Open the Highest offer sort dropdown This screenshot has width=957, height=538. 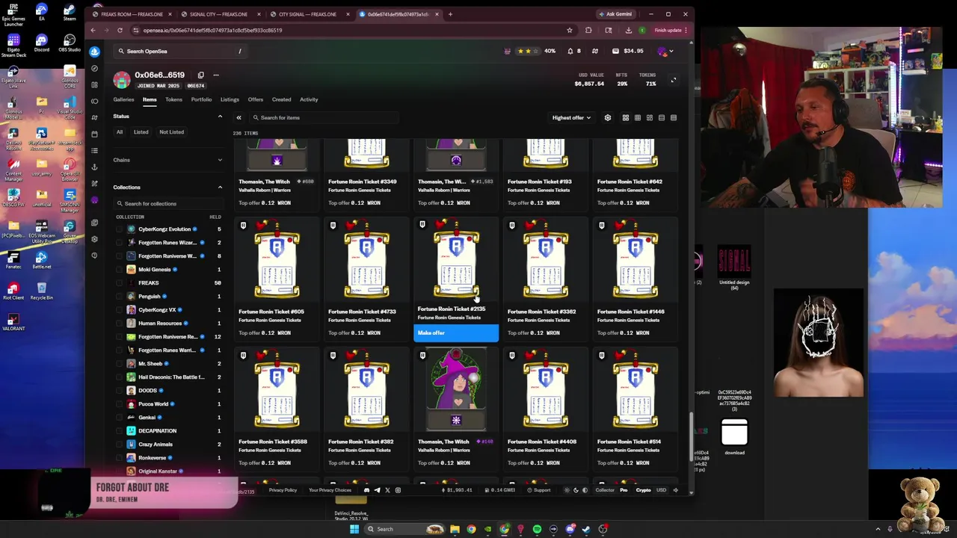pyautogui.click(x=571, y=117)
